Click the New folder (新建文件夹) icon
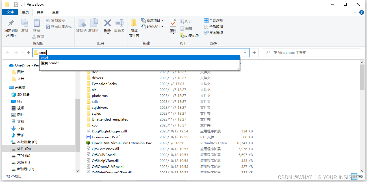367x182 pixels. coord(134,23)
